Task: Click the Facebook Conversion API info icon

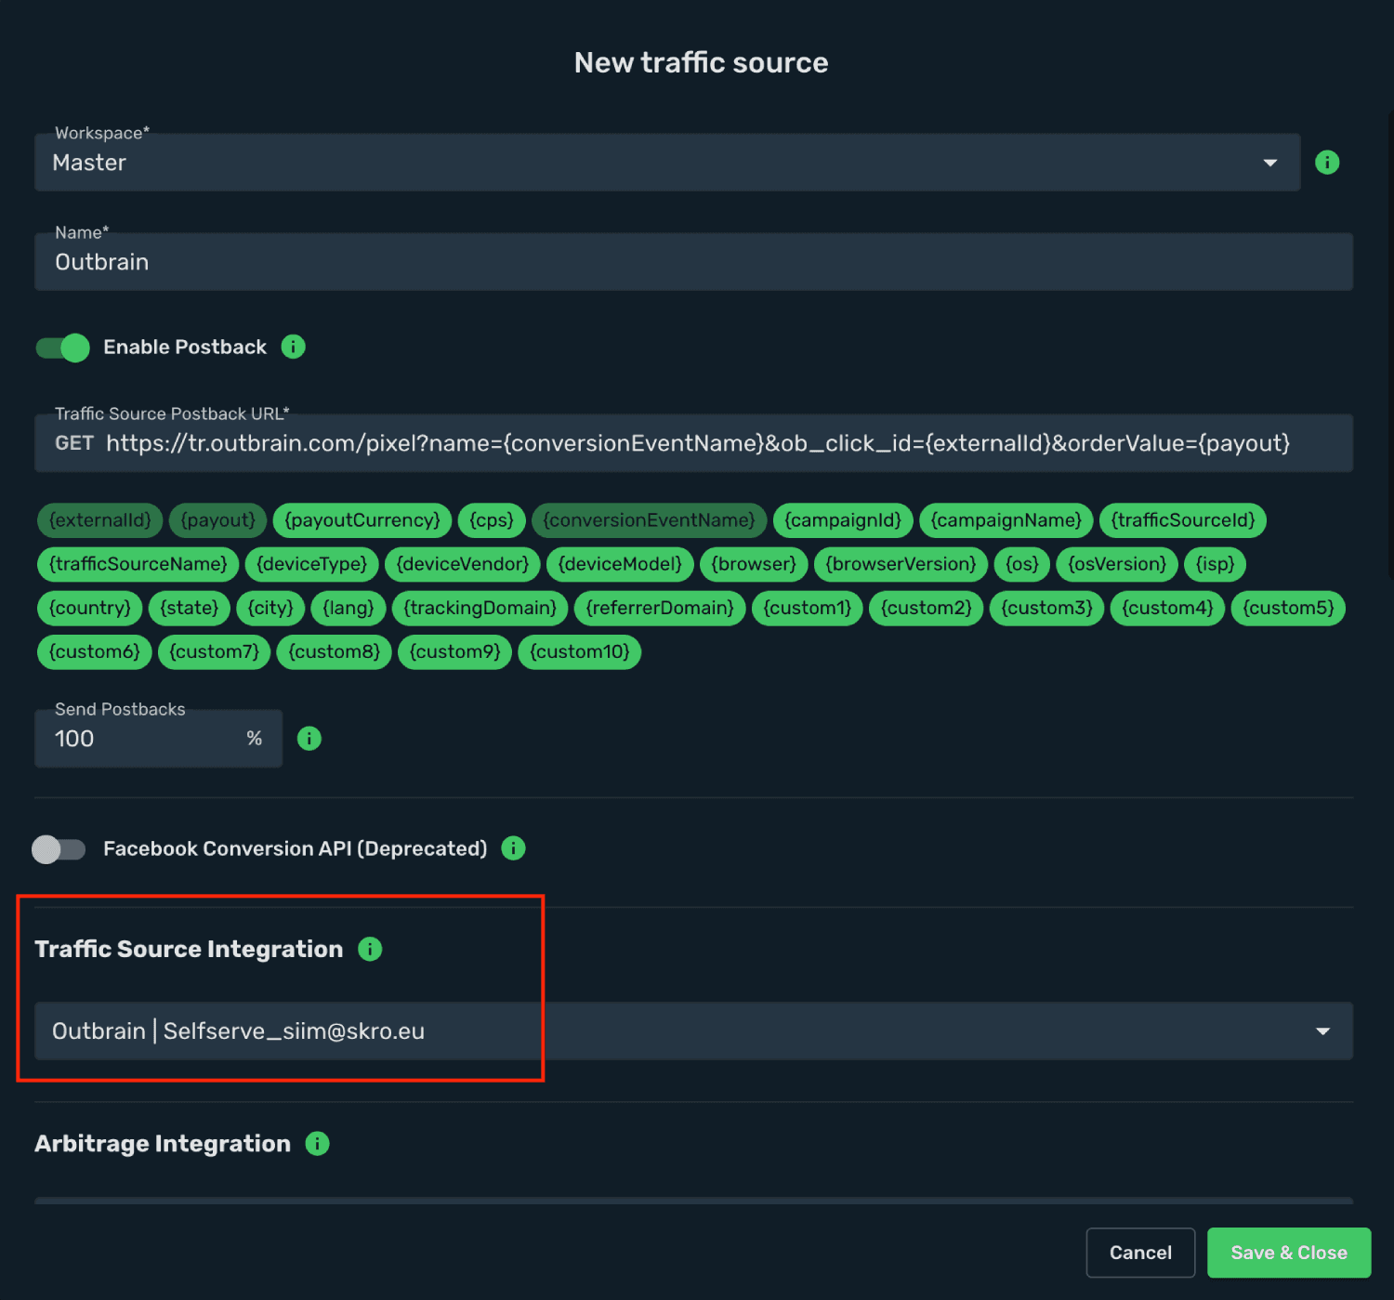Action: pos(513,848)
